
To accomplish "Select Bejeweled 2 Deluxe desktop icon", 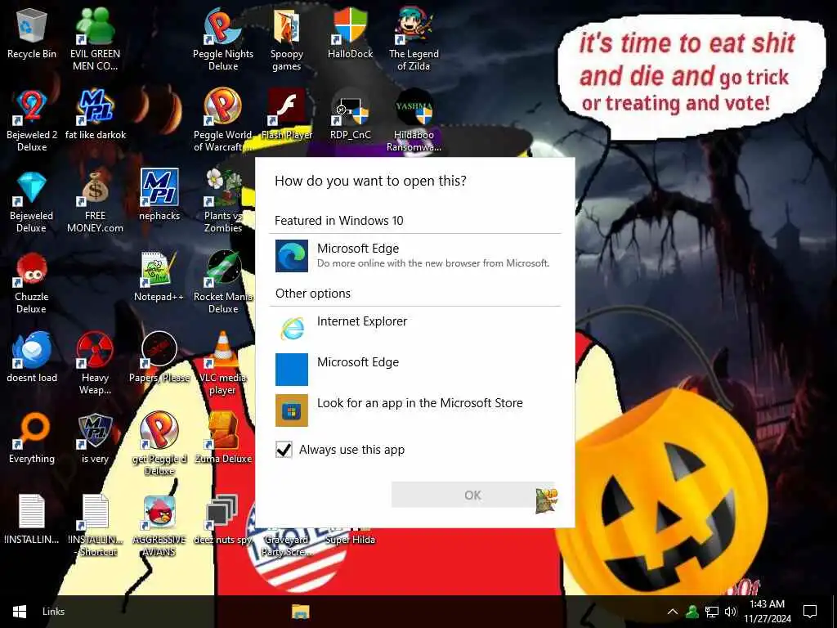I will coord(32,120).
